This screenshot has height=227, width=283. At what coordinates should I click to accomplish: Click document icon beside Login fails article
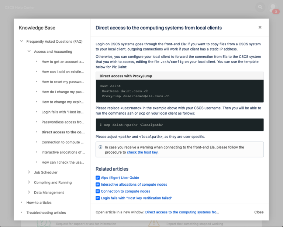pyautogui.click(x=98, y=198)
